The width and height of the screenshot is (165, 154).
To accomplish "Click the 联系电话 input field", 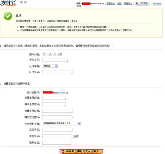I will coord(57,143).
